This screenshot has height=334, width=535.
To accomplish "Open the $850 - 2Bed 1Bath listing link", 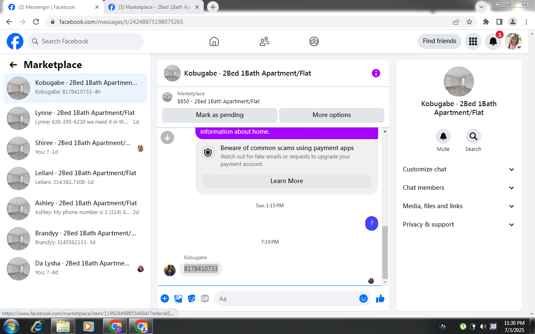I will point(218,101).
